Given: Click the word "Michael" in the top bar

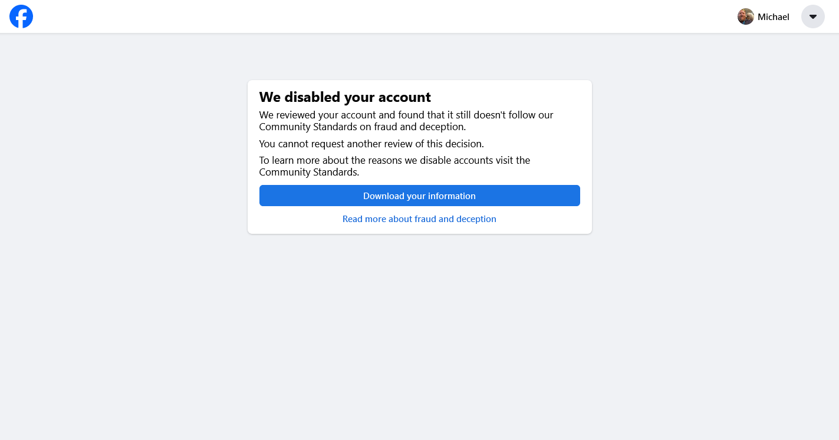Looking at the screenshot, I should coord(774,17).
